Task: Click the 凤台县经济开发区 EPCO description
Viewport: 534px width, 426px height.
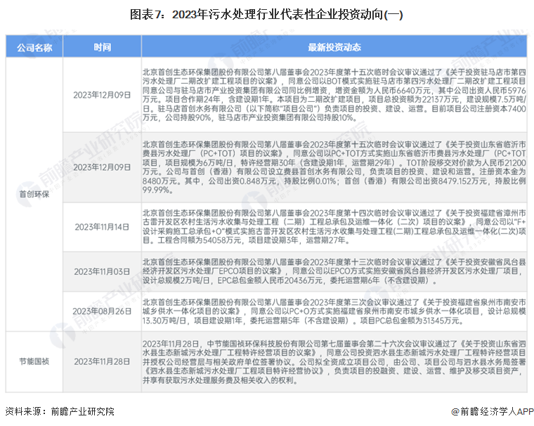Action: point(334,271)
